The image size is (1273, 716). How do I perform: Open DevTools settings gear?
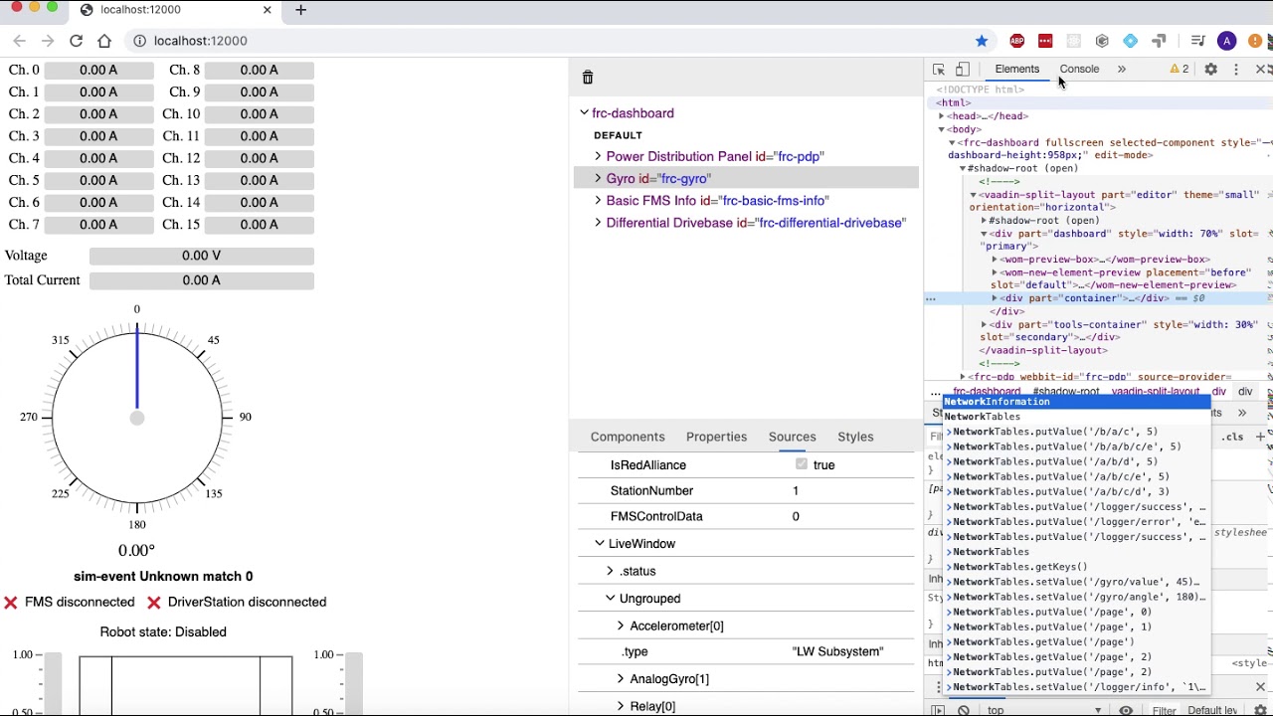pyautogui.click(x=1210, y=70)
